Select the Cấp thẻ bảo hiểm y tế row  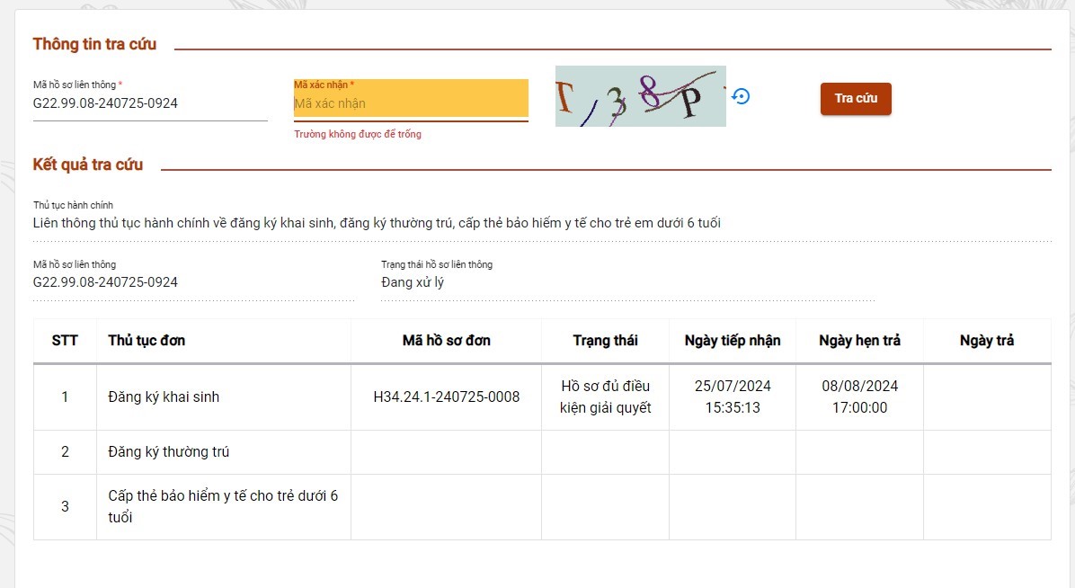222,506
